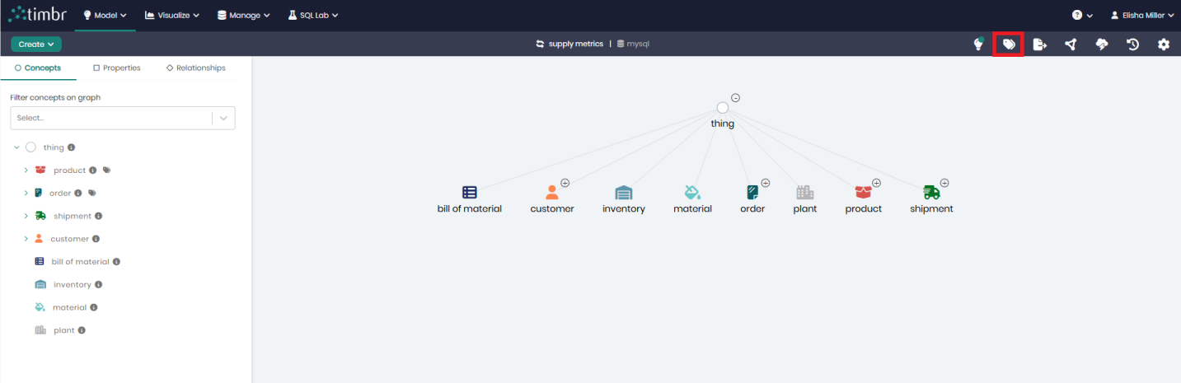Select plant in concept tree
The image size is (1181, 383).
coord(64,330)
